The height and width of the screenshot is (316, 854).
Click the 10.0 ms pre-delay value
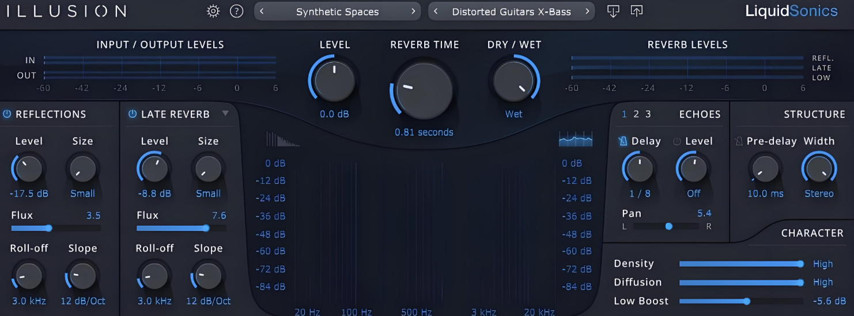pos(765,194)
